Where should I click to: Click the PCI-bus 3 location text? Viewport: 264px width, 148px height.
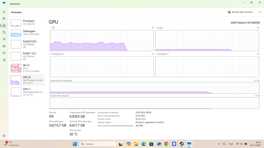point(149,122)
